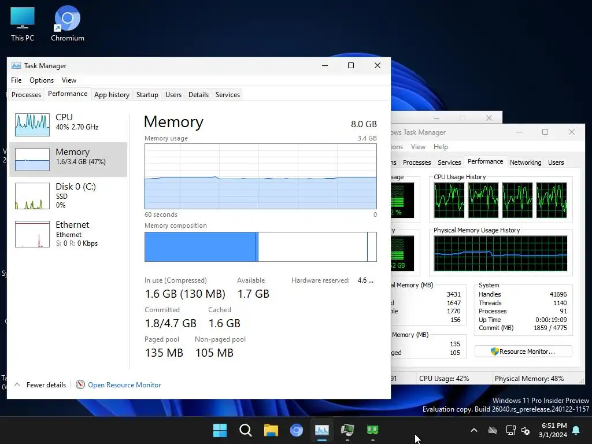Show hidden tray icons chevron
This screenshot has width=592, height=444.
(x=474, y=430)
